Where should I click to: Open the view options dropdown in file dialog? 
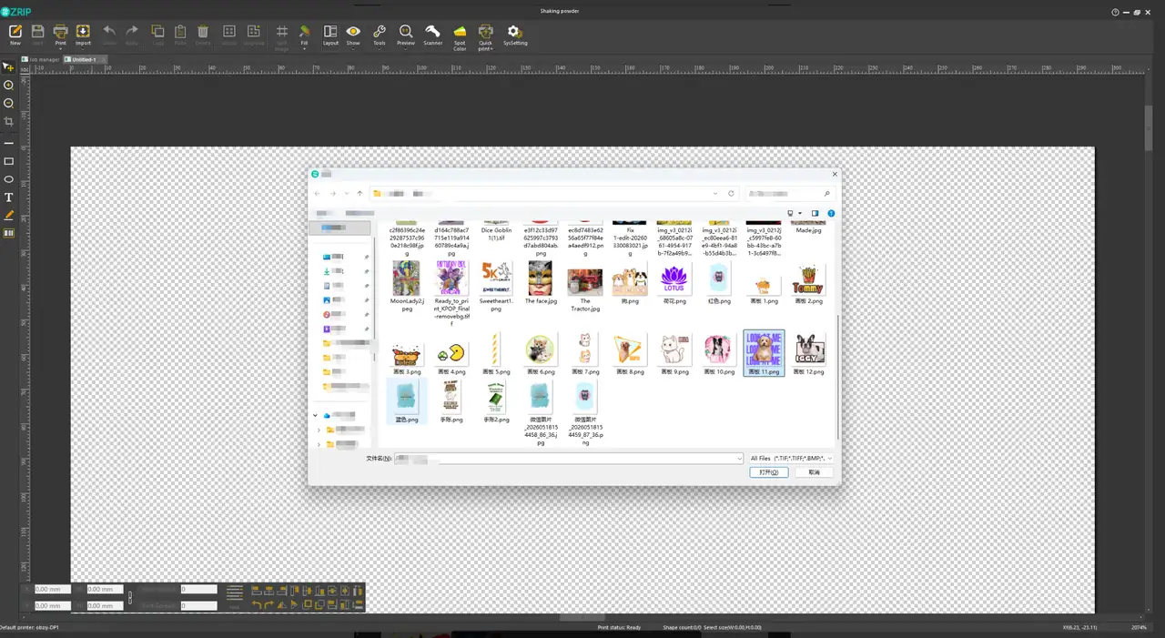point(800,214)
